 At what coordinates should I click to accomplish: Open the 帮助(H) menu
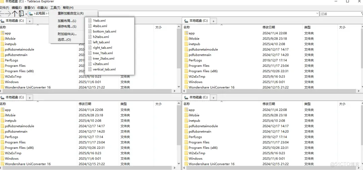(68, 8)
